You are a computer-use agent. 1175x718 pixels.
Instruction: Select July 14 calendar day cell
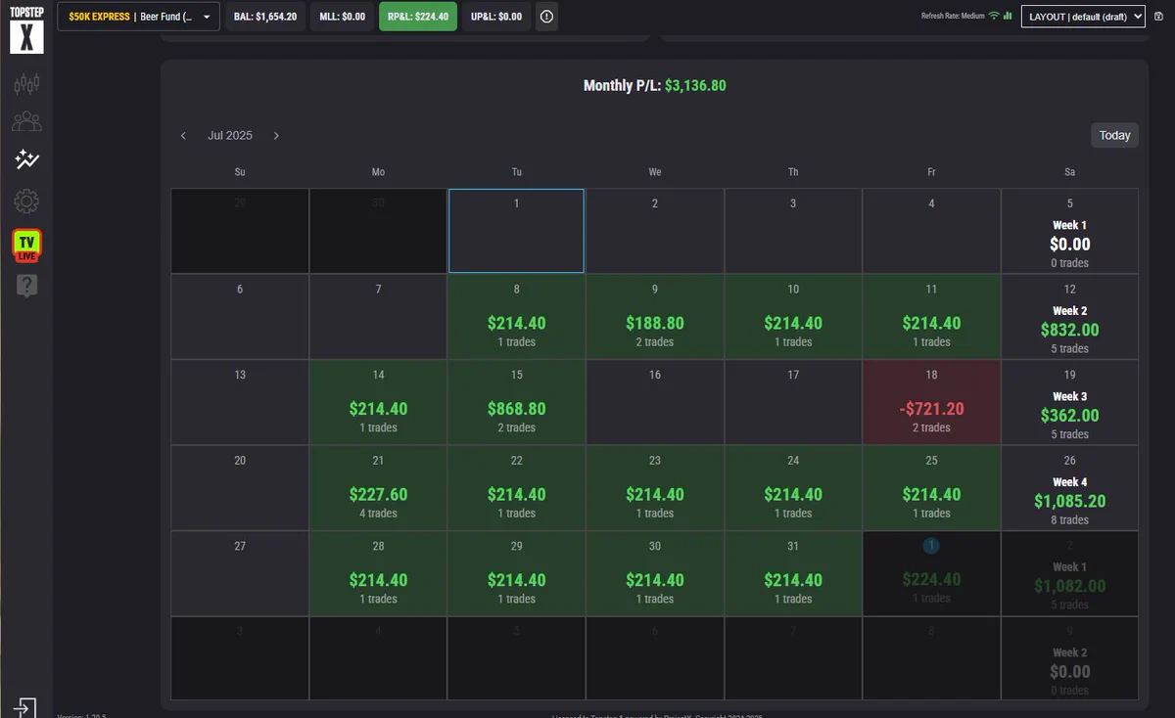click(x=378, y=402)
